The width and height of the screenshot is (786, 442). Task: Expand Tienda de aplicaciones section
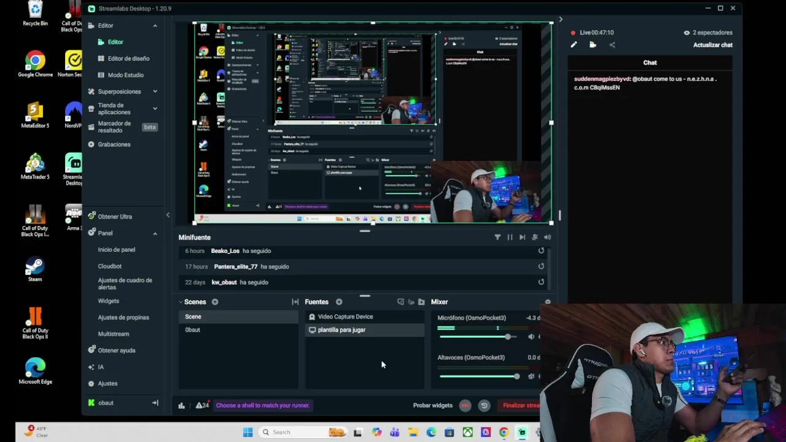pyautogui.click(x=155, y=109)
